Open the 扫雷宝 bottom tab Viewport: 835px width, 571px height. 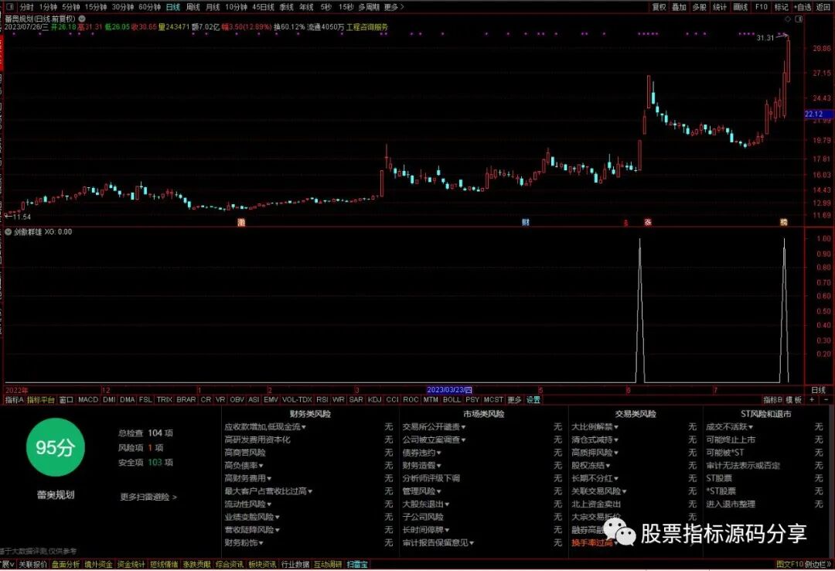click(356, 565)
